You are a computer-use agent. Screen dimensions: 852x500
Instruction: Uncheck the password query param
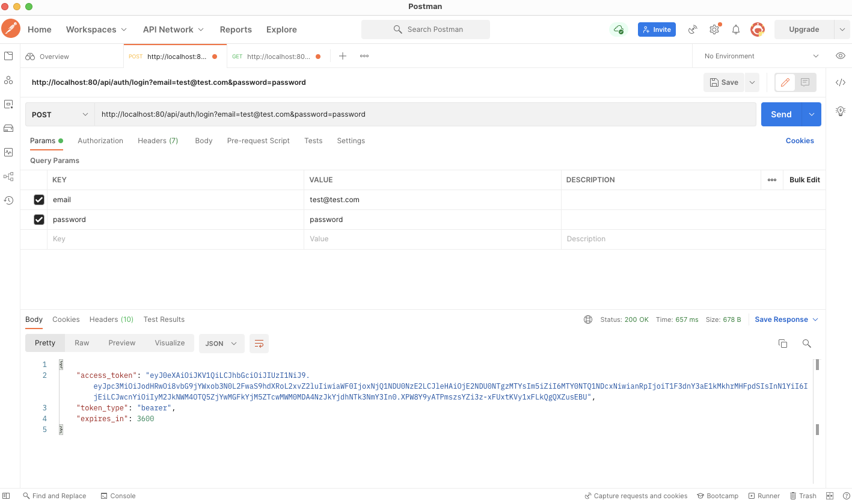39,220
